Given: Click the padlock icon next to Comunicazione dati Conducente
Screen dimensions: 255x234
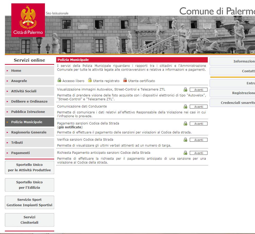Looking at the screenshot, I should tap(185, 106).
